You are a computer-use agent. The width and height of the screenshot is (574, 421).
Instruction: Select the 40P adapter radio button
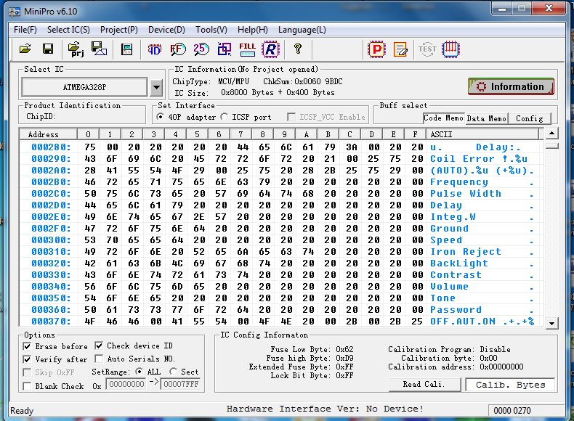(x=160, y=117)
